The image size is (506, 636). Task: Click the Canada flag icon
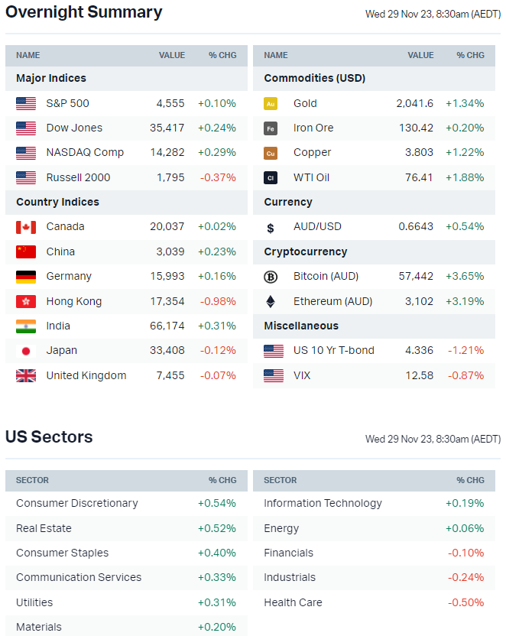click(26, 227)
